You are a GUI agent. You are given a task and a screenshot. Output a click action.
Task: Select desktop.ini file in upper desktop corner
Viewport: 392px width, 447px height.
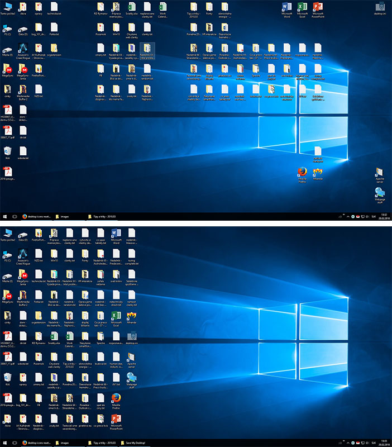click(x=380, y=7)
